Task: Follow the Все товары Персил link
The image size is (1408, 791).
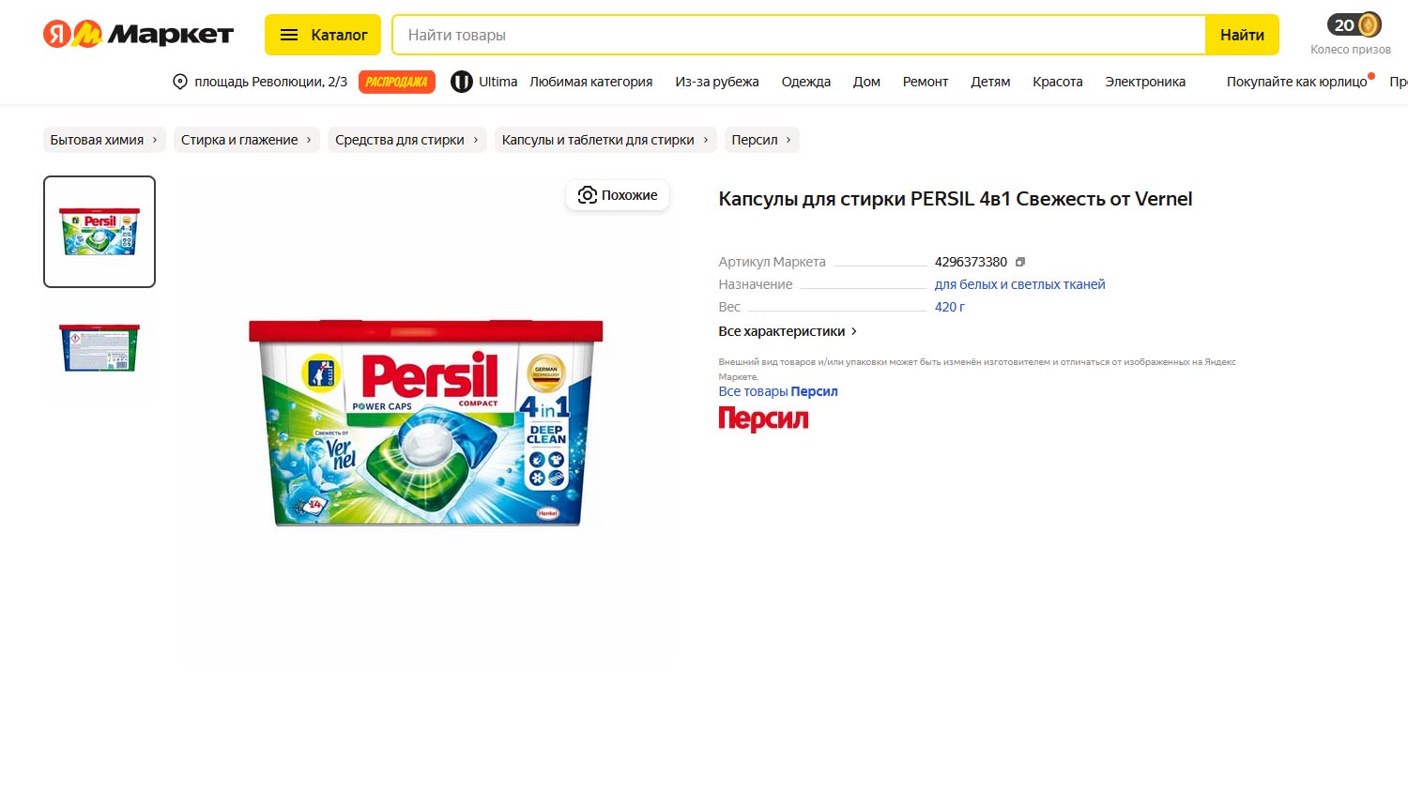Action: (x=778, y=391)
